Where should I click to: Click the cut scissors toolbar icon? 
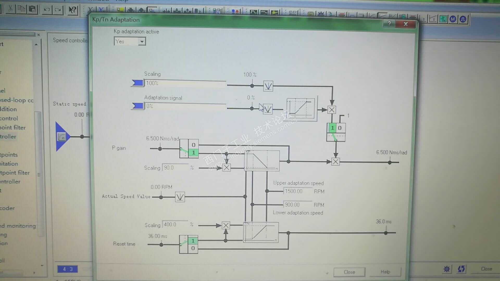pos(10,9)
